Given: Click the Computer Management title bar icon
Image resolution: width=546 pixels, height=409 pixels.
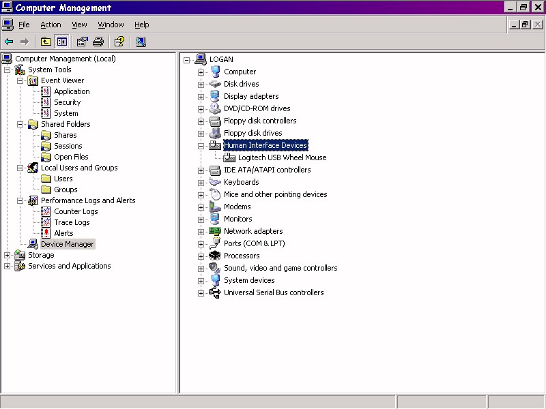Looking at the screenshot, I should click(7, 7).
